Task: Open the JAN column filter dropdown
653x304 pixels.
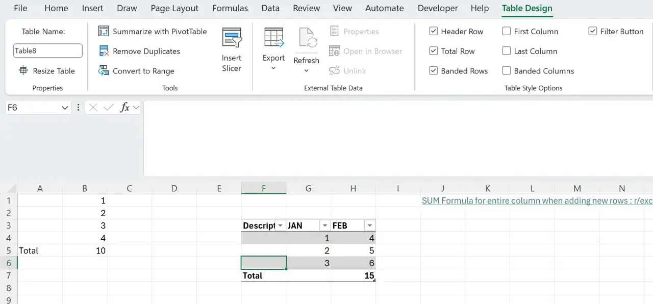Action: (x=325, y=225)
